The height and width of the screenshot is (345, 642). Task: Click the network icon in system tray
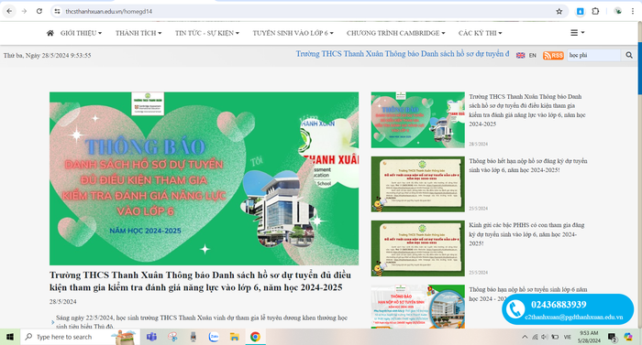tap(535, 338)
